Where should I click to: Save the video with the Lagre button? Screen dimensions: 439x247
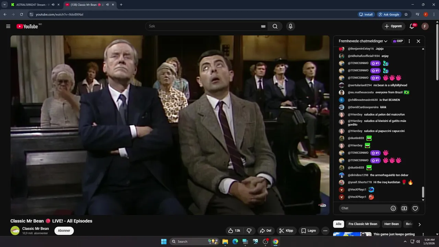coord(309,231)
